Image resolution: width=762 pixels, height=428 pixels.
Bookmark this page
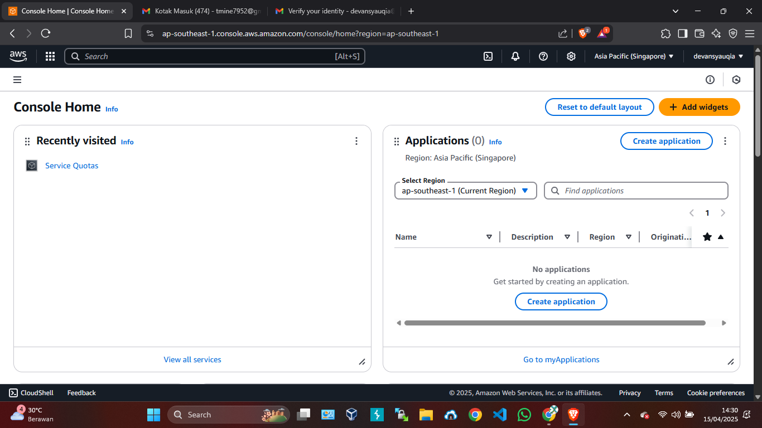[x=128, y=33]
